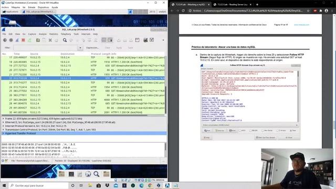The height and width of the screenshot is (189, 336).
Task: Open web browser globe in VM dock
Action: (88, 174)
